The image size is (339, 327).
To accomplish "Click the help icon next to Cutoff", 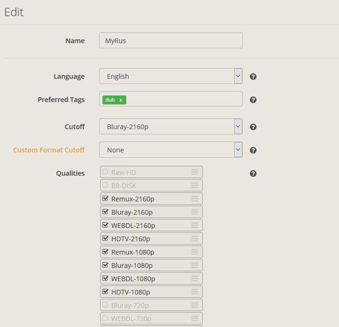I will click(x=253, y=127).
